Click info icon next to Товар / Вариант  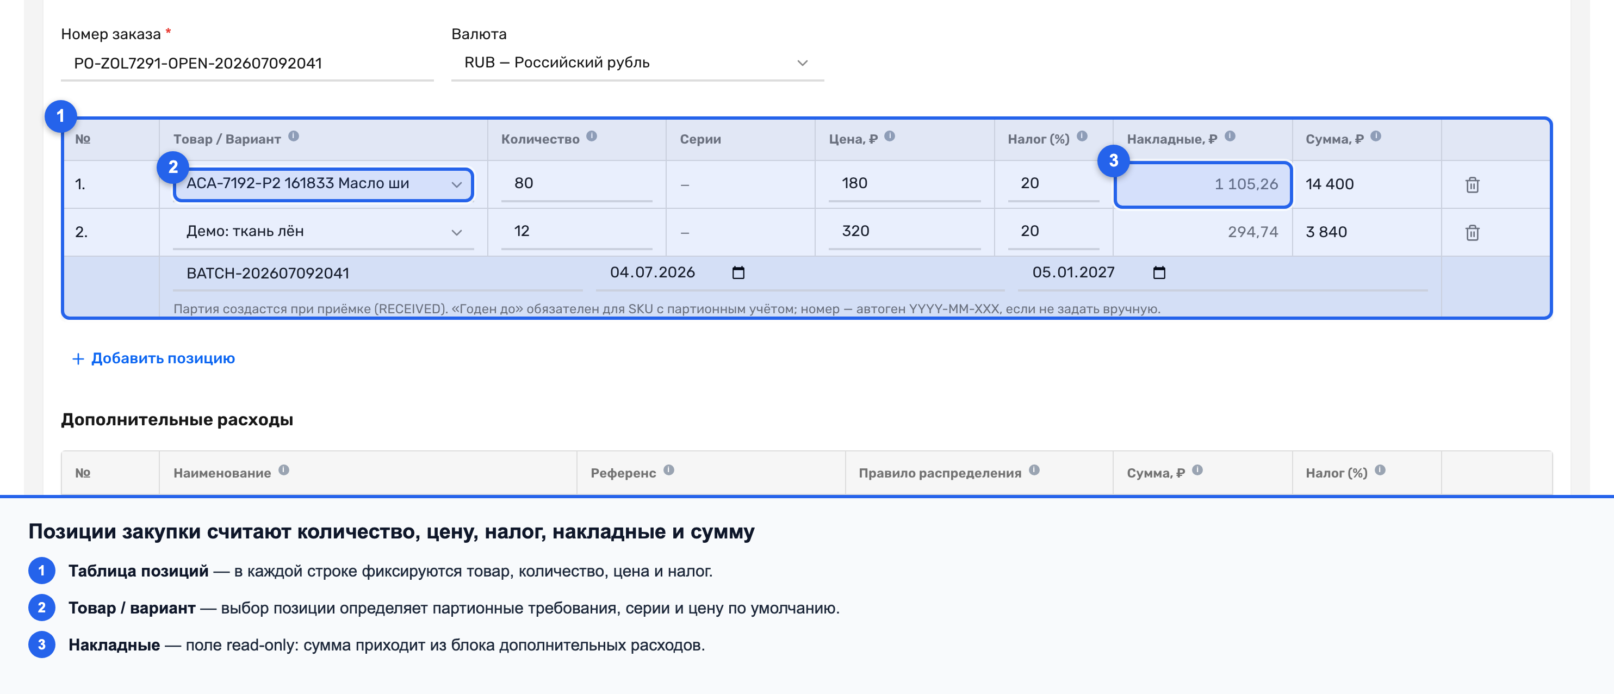(293, 136)
